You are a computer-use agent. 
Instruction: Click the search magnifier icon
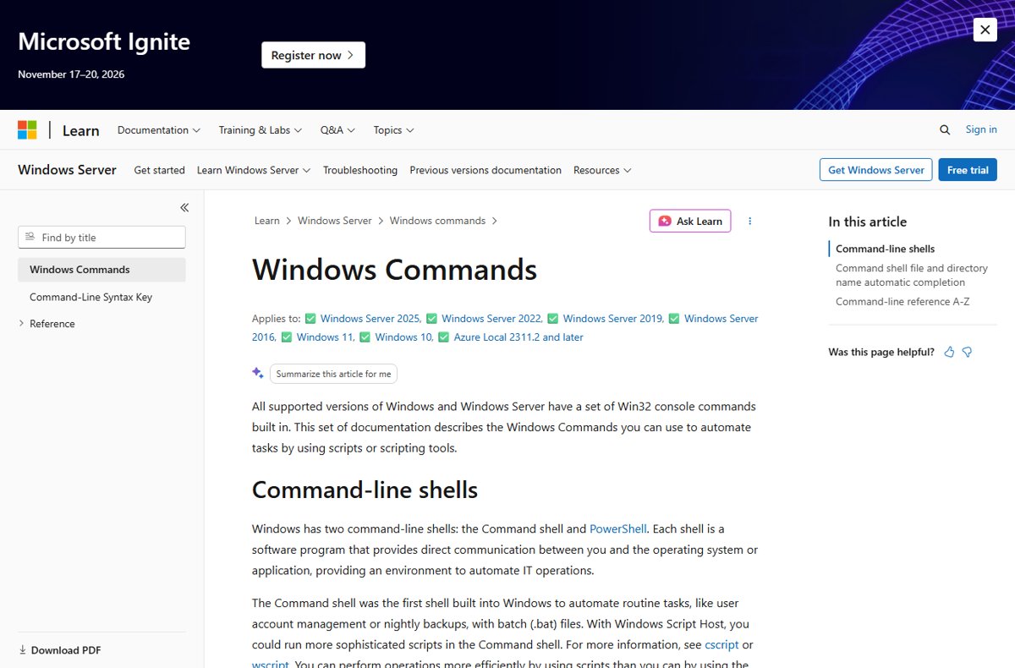pyautogui.click(x=945, y=129)
